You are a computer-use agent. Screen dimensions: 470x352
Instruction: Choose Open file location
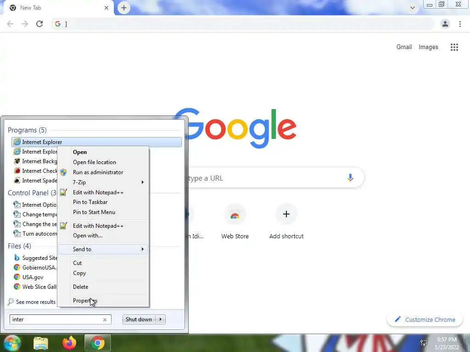click(103, 162)
